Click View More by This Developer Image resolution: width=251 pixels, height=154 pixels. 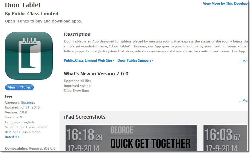coord(226,4)
